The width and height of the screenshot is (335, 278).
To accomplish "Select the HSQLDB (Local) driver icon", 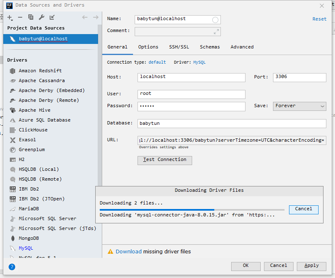I will pyautogui.click(x=13, y=170).
